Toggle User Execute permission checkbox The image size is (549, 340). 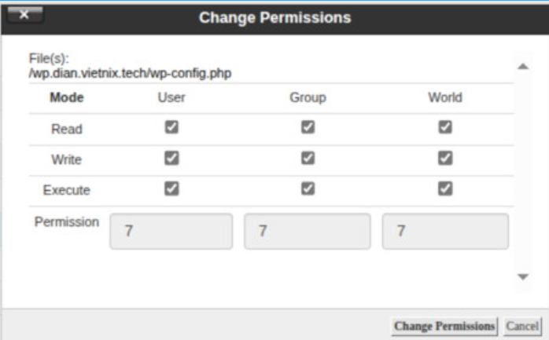(x=171, y=188)
